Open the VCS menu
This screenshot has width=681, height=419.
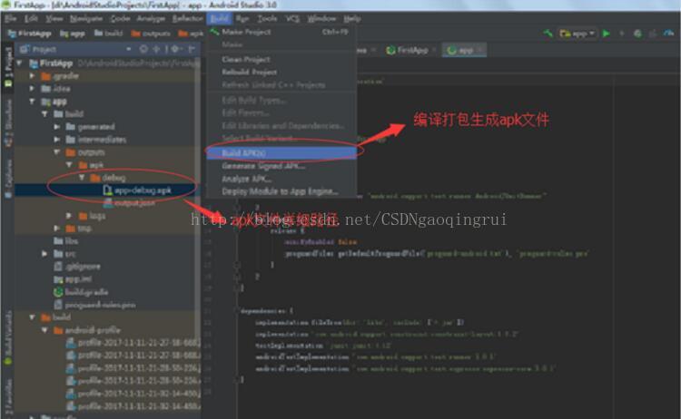(x=292, y=19)
